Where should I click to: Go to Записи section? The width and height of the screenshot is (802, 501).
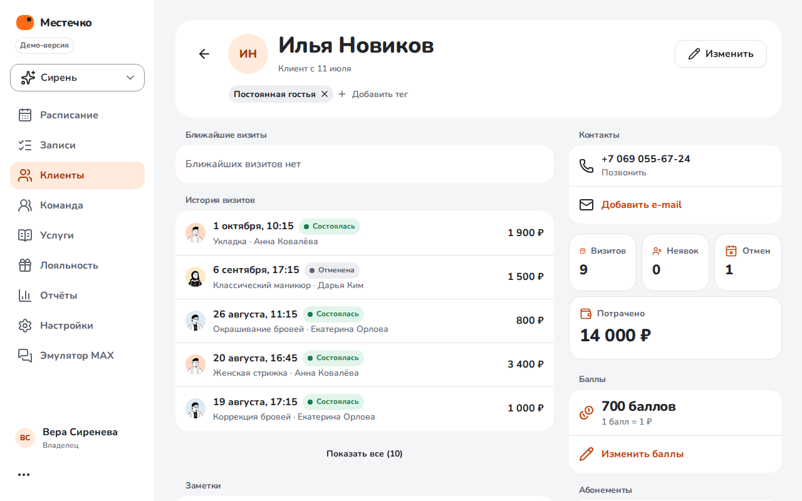click(x=77, y=145)
